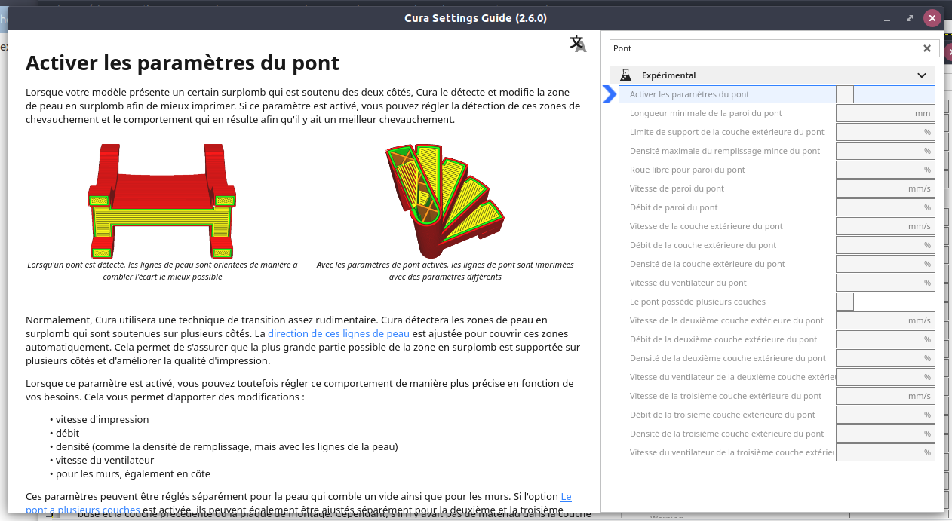Click the Expérimental flask icon
This screenshot has height=521, width=952.
click(x=625, y=75)
